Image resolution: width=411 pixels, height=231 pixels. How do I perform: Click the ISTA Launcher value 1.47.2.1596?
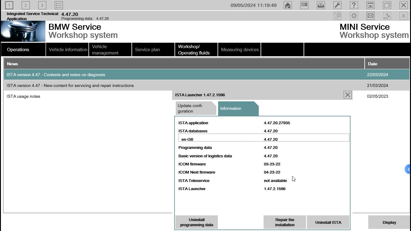[275, 189]
